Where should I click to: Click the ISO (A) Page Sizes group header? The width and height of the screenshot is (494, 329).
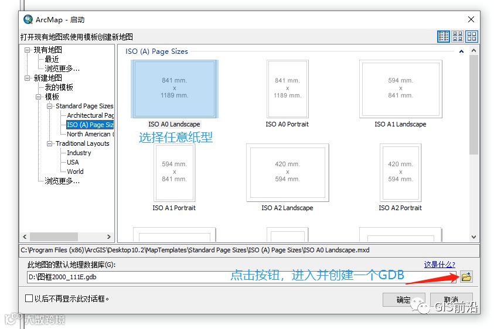(x=156, y=52)
